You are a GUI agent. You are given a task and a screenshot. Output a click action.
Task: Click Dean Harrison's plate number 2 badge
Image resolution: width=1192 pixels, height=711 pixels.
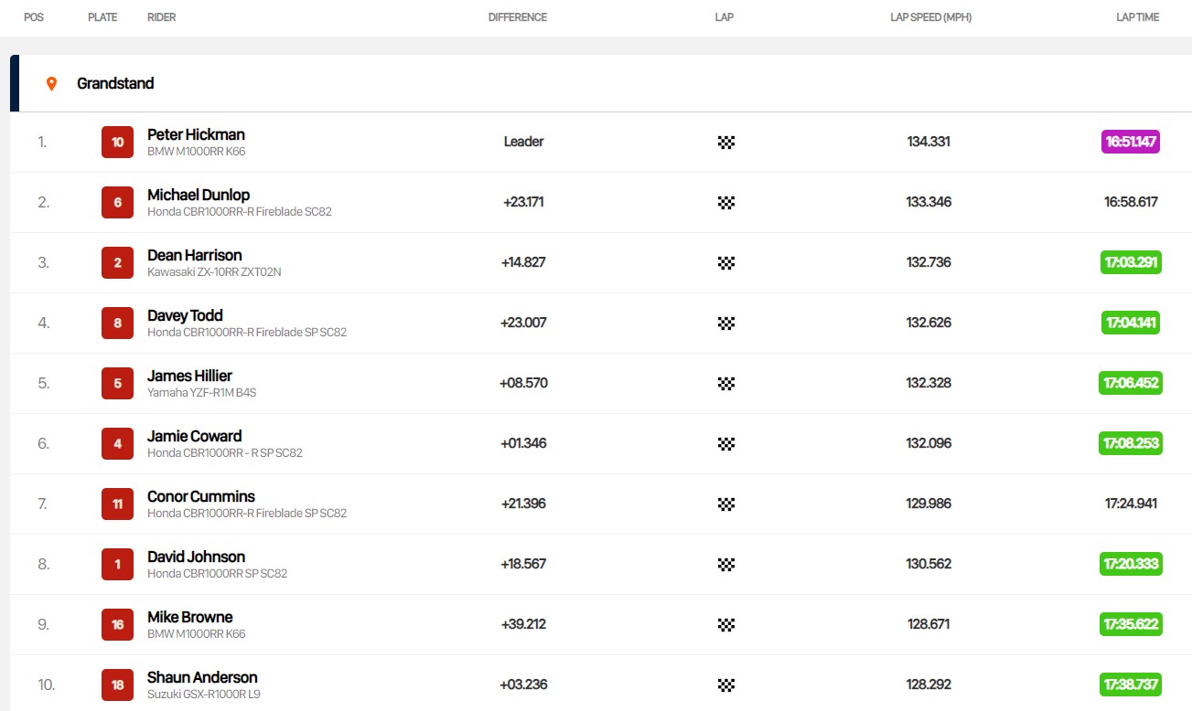[x=117, y=262]
